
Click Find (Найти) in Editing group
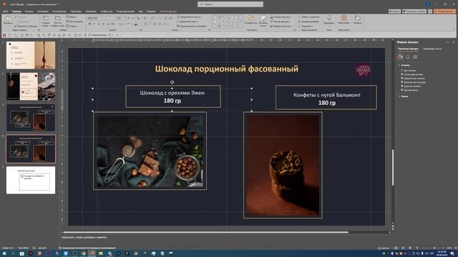pos(308,17)
